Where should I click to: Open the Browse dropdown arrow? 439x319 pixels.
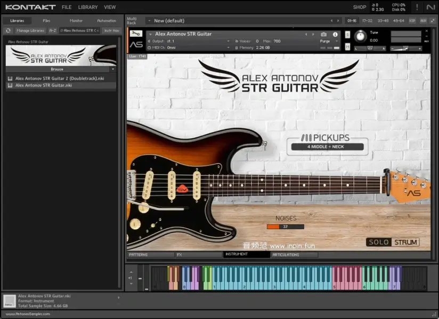pos(112,69)
